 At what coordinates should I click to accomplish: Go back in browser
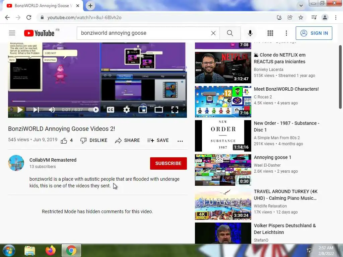click(7, 17)
